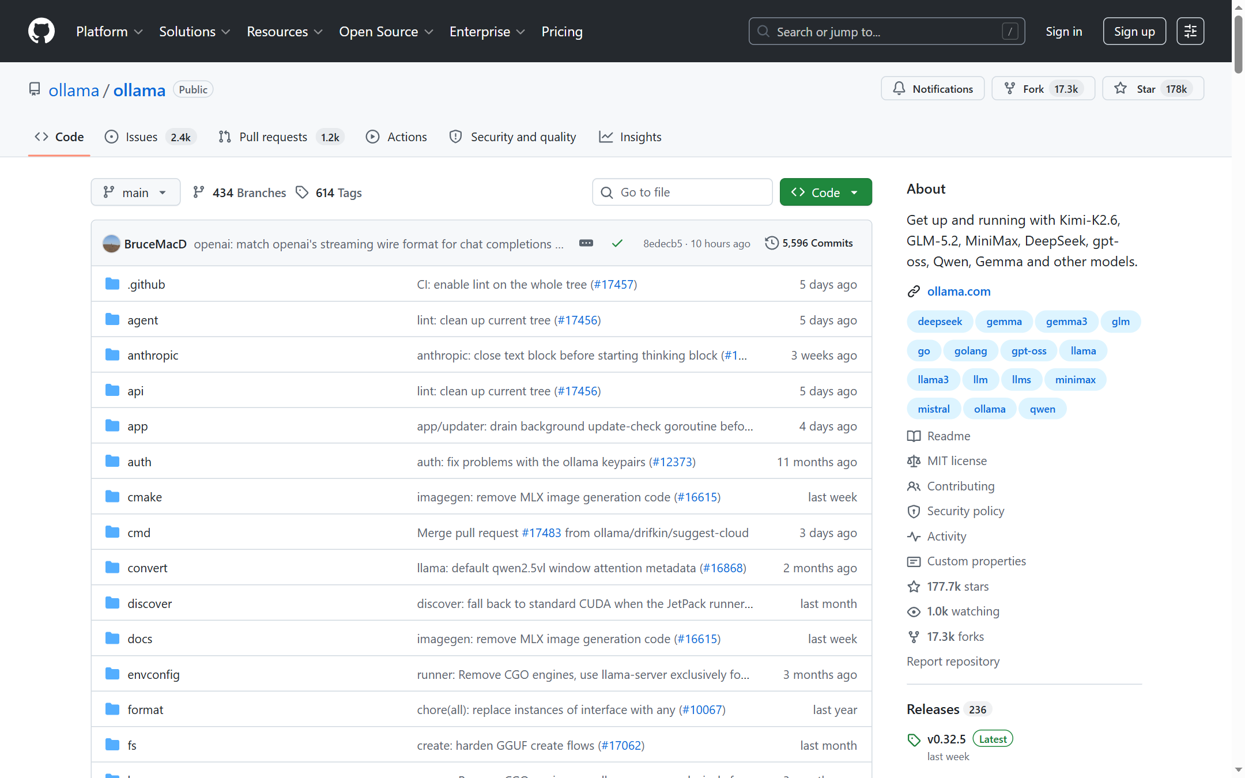Expand the Open Source menu

click(x=386, y=32)
